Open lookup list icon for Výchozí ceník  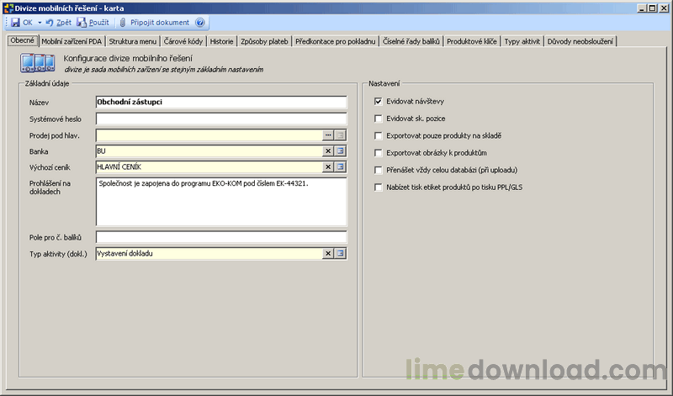tap(341, 167)
